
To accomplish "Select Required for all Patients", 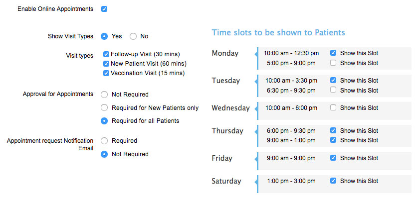I will point(104,121).
